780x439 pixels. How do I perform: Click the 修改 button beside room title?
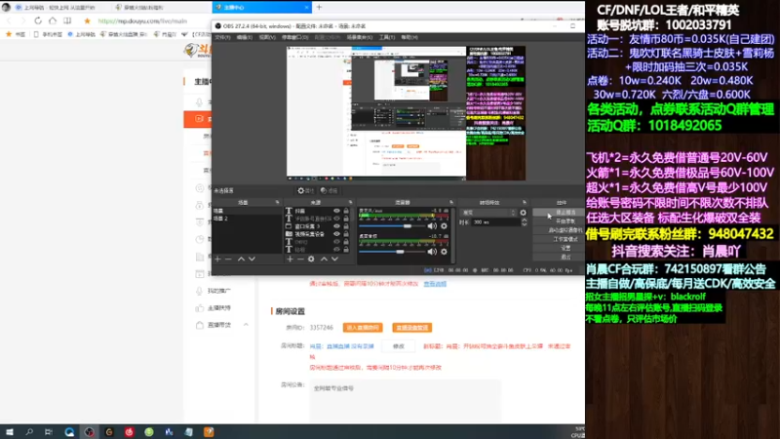[399, 346]
